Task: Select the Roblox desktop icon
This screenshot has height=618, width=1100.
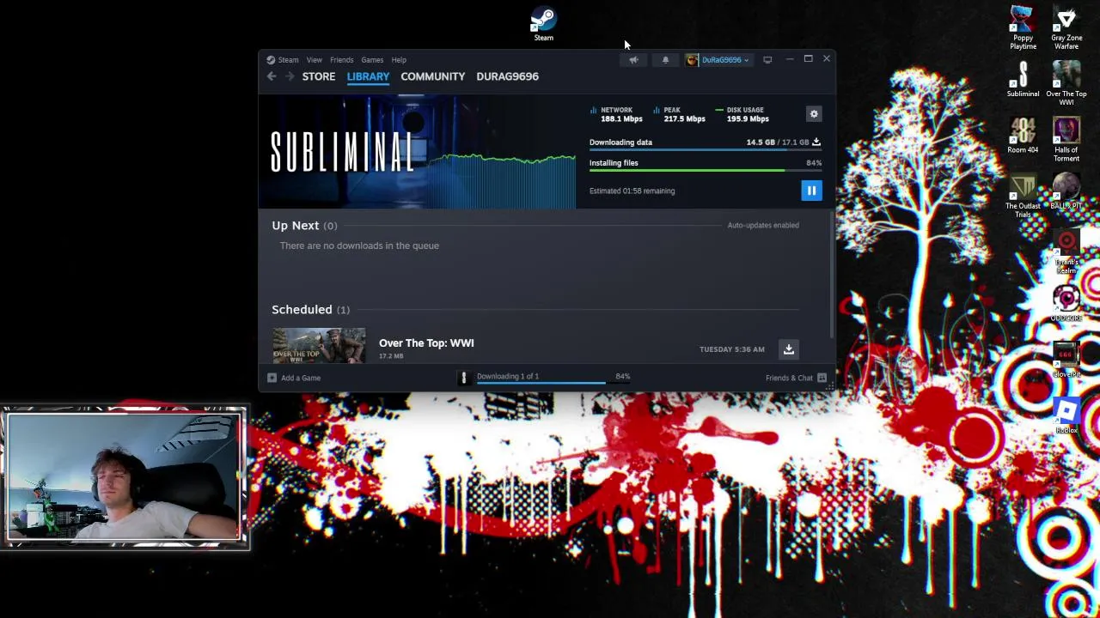Action: (x=1066, y=415)
